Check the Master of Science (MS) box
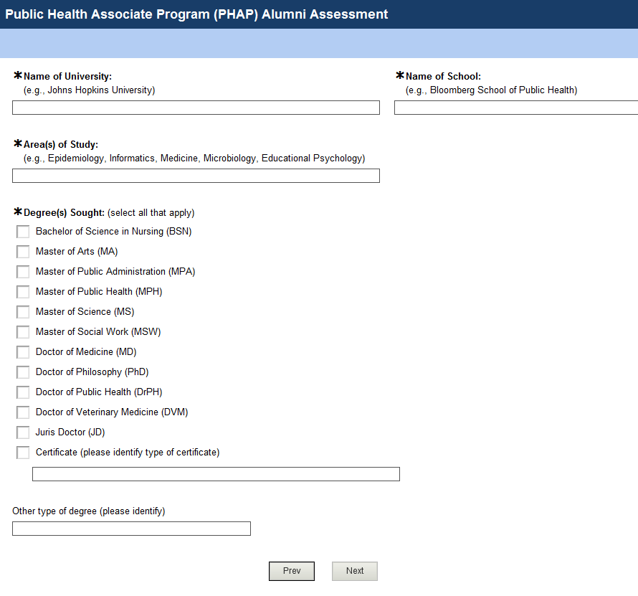The image size is (638, 596). tap(23, 312)
